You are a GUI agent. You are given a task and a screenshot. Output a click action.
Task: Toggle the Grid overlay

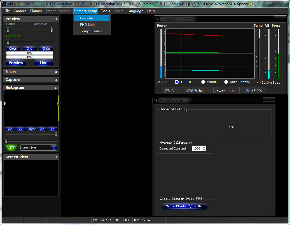(29, 49)
